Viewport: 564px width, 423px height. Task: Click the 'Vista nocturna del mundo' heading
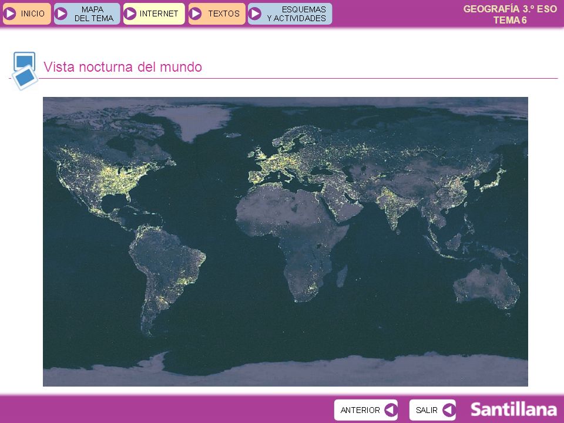(123, 67)
